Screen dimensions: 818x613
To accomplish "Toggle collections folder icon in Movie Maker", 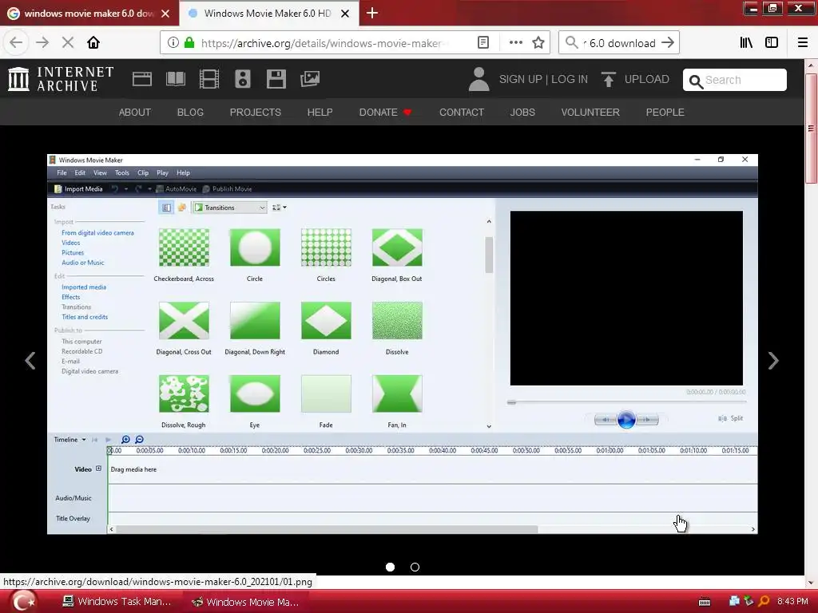I will pos(181,208).
